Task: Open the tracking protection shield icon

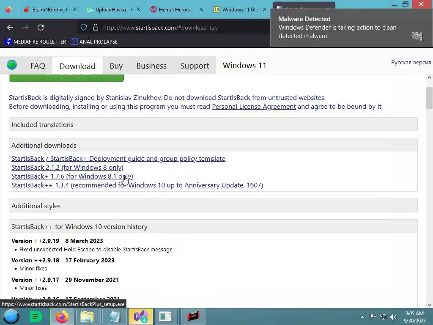Action: click(84, 28)
